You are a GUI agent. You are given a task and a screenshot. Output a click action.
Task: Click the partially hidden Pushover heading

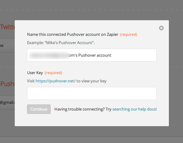tap(7, 84)
